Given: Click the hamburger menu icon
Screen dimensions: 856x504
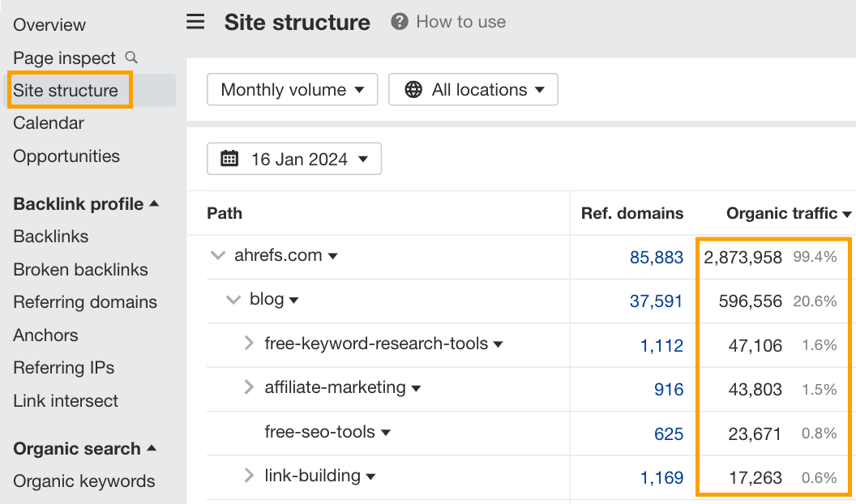Looking at the screenshot, I should click(195, 22).
